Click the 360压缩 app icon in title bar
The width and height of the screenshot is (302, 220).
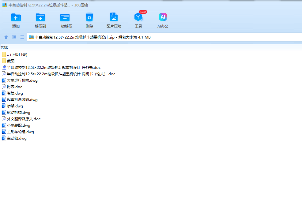tap(5, 5)
